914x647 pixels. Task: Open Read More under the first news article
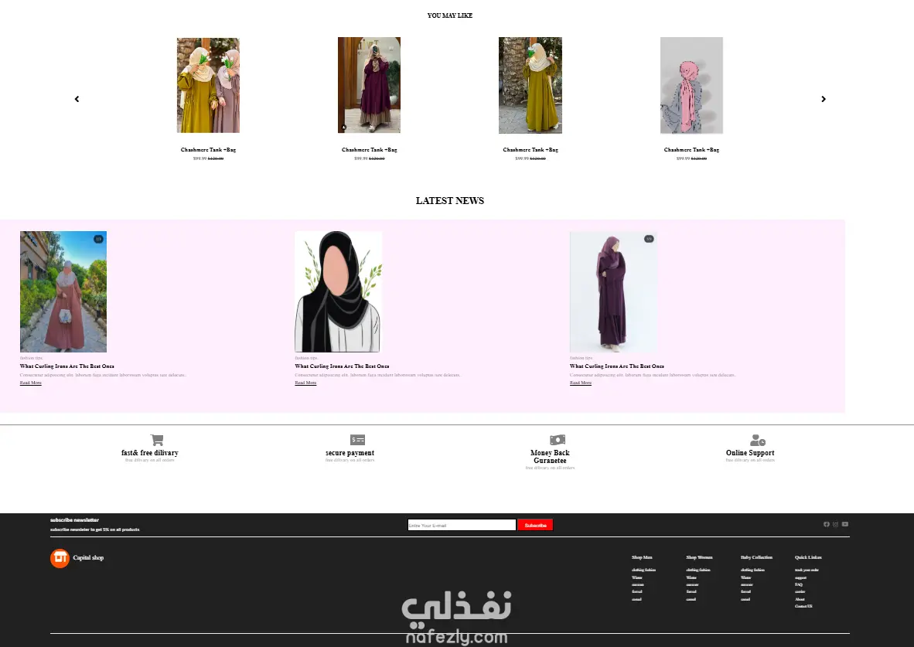click(31, 383)
